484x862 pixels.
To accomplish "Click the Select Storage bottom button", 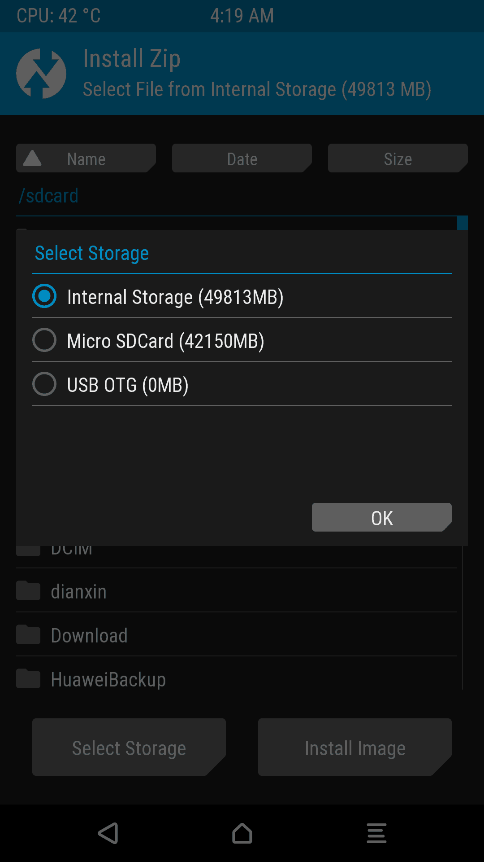I will [129, 747].
